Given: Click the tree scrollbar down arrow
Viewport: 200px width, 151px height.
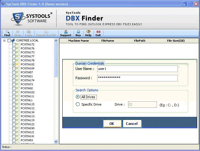Looking at the screenshot, I should (56, 142).
